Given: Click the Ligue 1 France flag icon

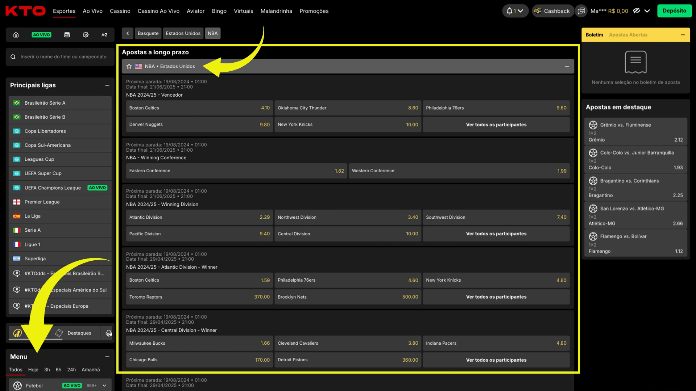Looking at the screenshot, I should point(17,244).
